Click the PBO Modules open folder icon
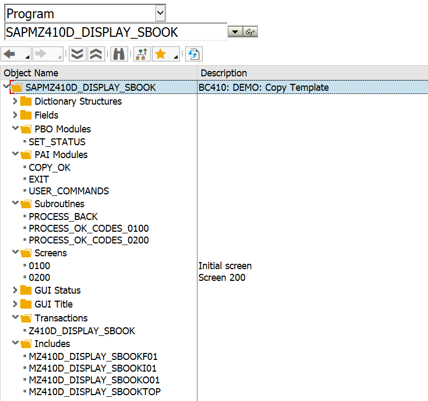The height and width of the screenshot is (401, 428). point(26,129)
